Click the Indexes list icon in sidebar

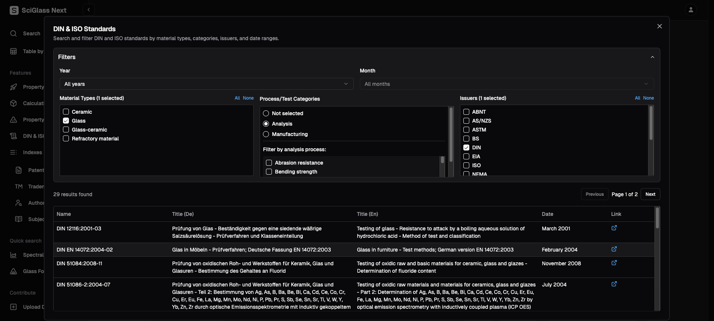tap(14, 152)
